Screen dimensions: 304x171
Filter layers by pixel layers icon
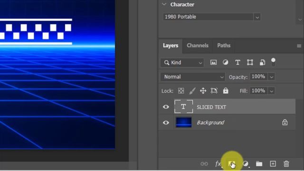(x=213, y=62)
